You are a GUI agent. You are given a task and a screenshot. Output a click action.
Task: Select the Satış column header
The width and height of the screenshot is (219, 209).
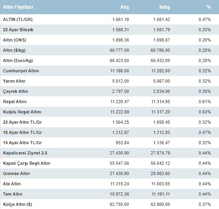click(x=164, y=7)
